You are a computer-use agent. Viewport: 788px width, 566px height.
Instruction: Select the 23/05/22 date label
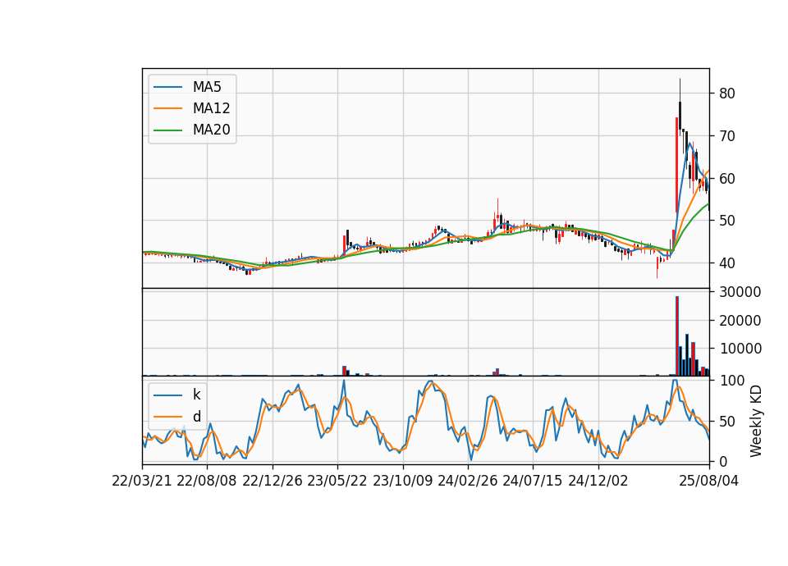(x=337, y=481)
